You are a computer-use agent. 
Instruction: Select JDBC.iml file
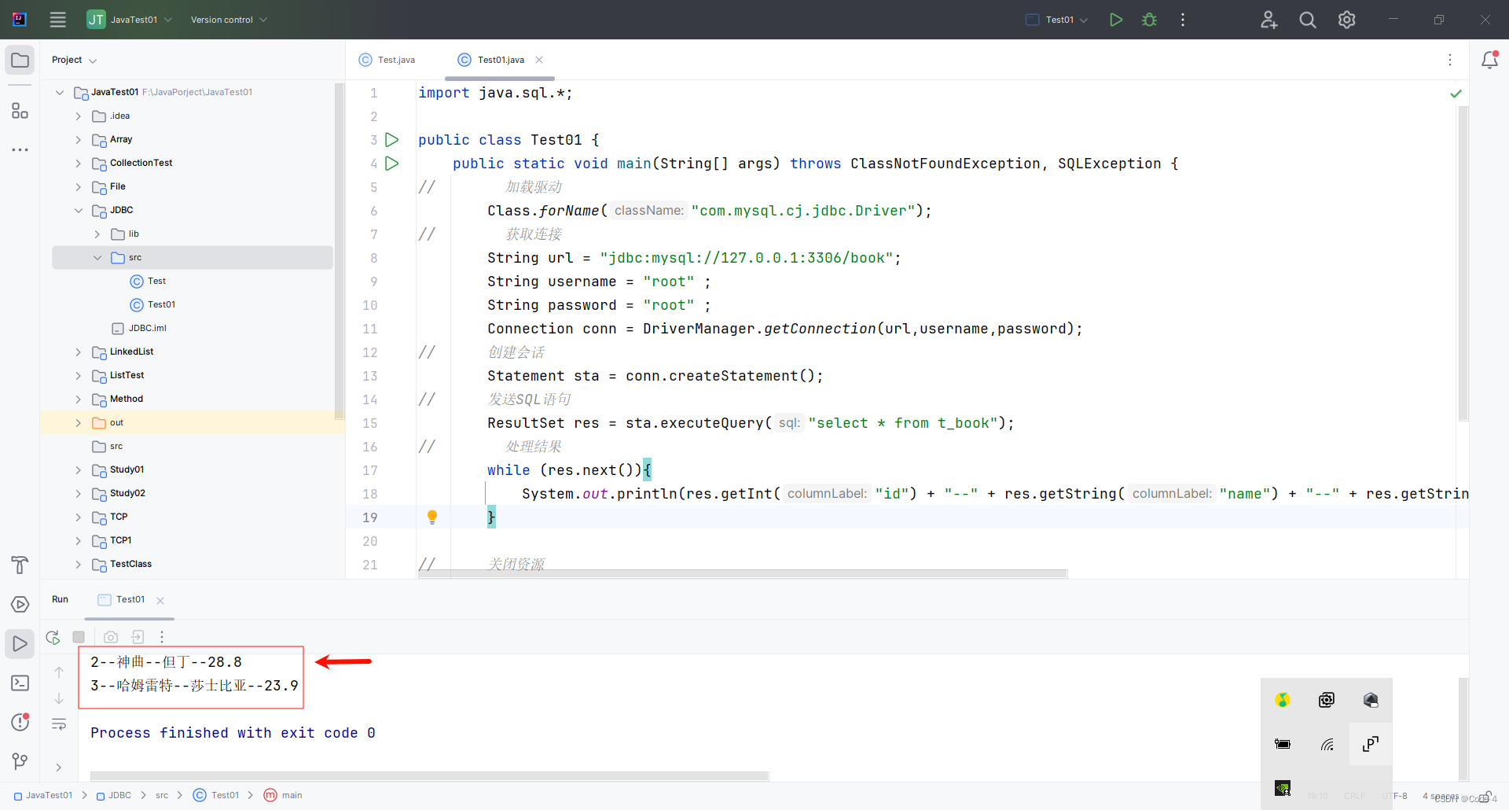click(139, 329)
